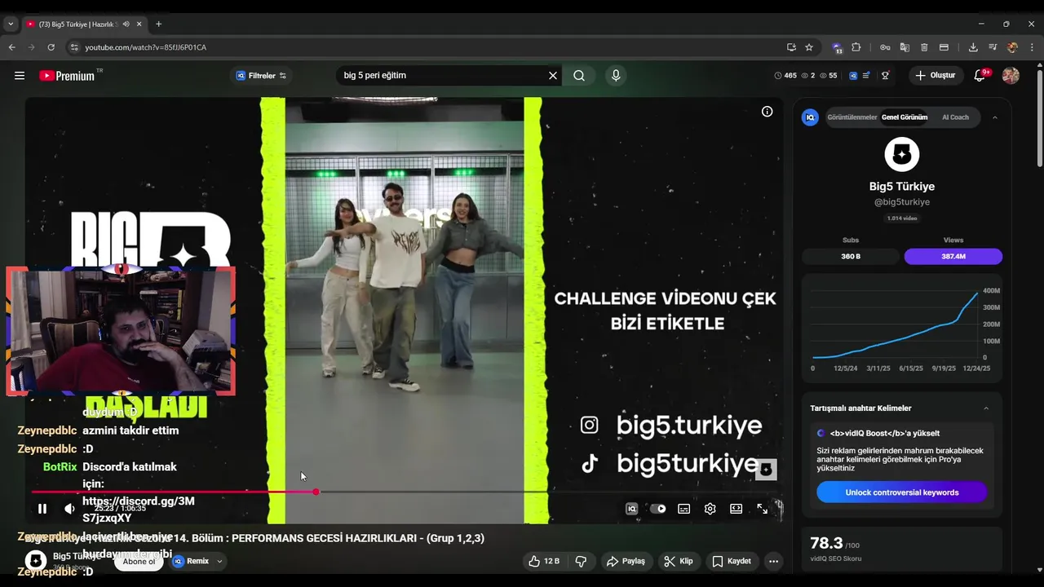The image size is (1044, 587).
Task: Toggle subtitles in the player
Action: (x=684, y=509)
